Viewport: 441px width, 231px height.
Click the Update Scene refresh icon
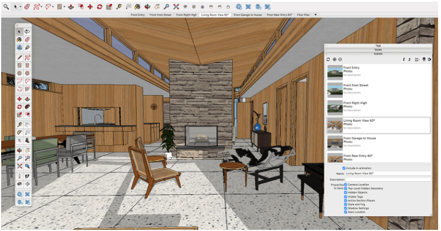click(328, 59)
